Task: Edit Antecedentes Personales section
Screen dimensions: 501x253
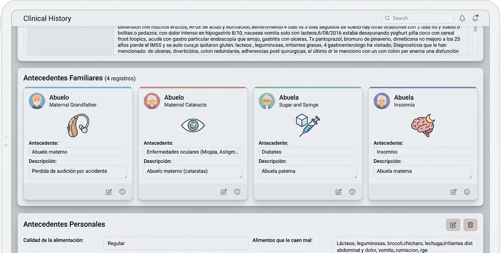Action: click(453, 225)
